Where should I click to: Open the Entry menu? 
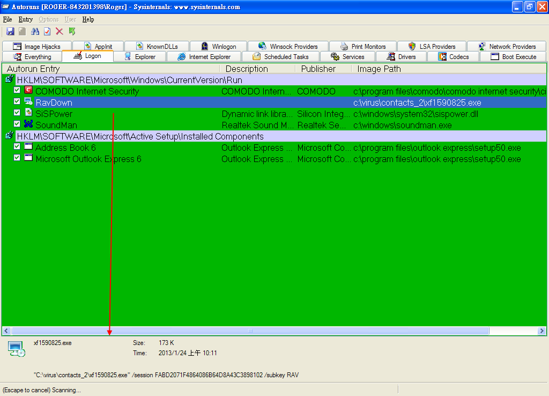click(26, 19)
